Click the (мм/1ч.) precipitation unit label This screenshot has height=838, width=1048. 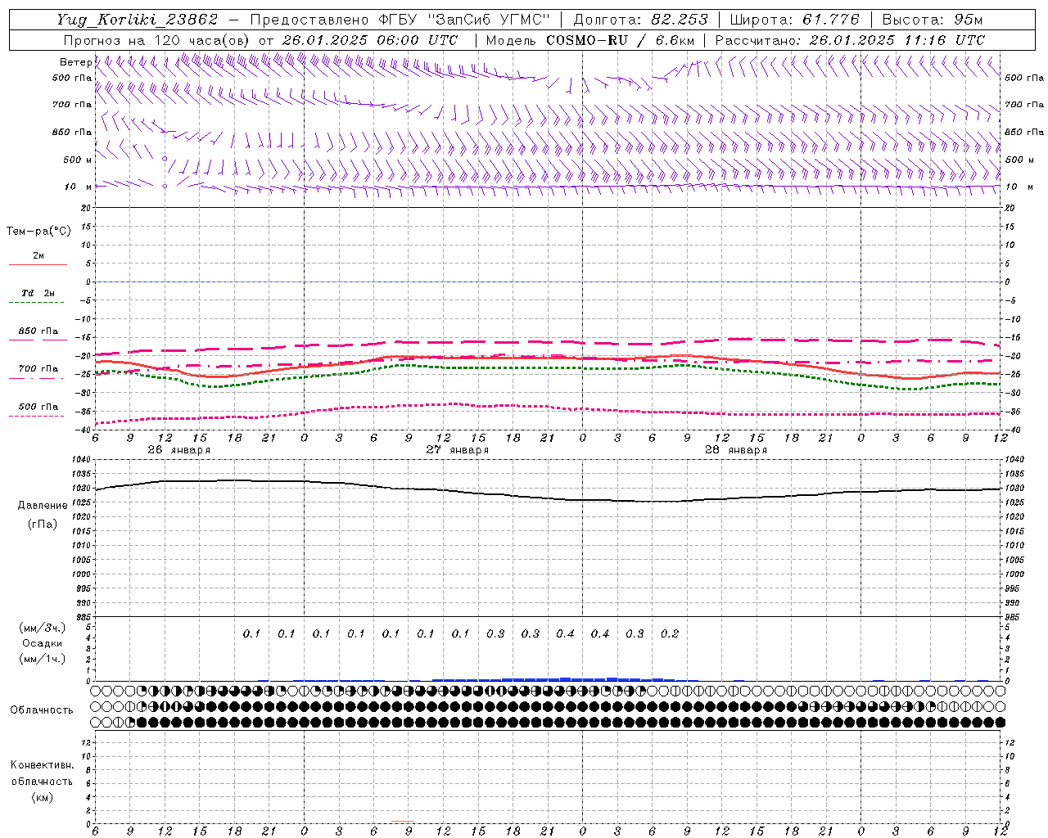(x=42, y=659)
